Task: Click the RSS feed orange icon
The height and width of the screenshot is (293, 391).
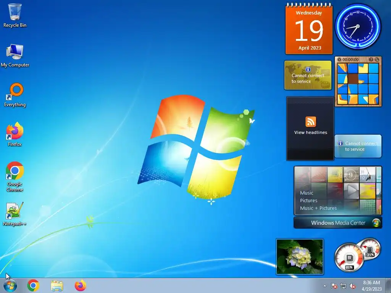Action: click(311, 122)
